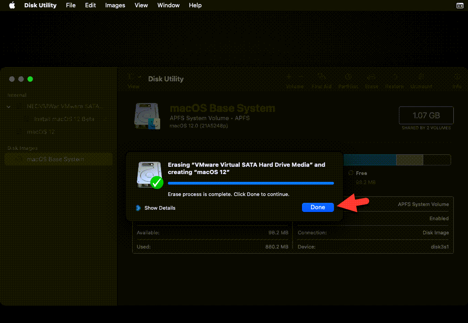Open the File menu
Screen dimensions: 468x323
tap(70, 5)
